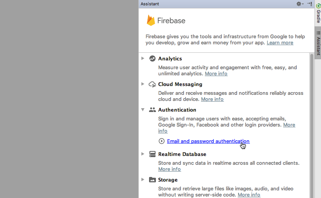Click the Analytics chart icon
The image size is (321, 198).
click(x=152, y=58)
